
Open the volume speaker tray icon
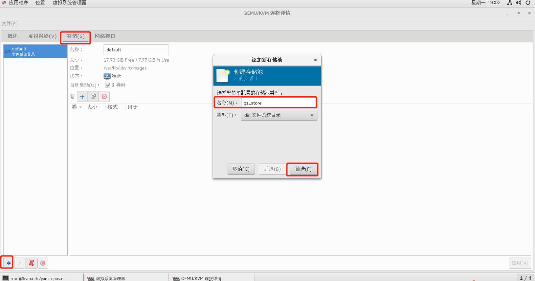(519, 3)
